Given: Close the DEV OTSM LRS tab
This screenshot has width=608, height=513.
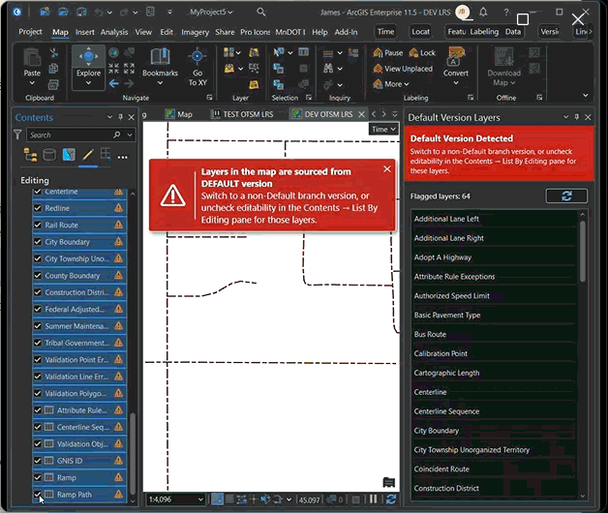Looking at the screenshot, I should 361,114.
